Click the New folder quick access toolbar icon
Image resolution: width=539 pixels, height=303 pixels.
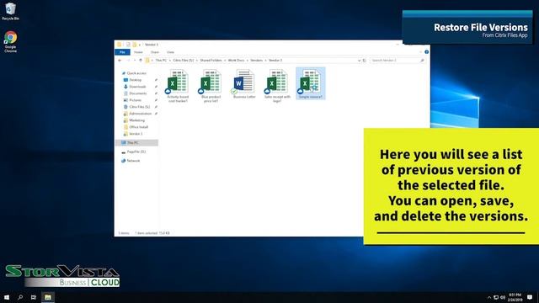pyautogui.click(x=135, y=45)
